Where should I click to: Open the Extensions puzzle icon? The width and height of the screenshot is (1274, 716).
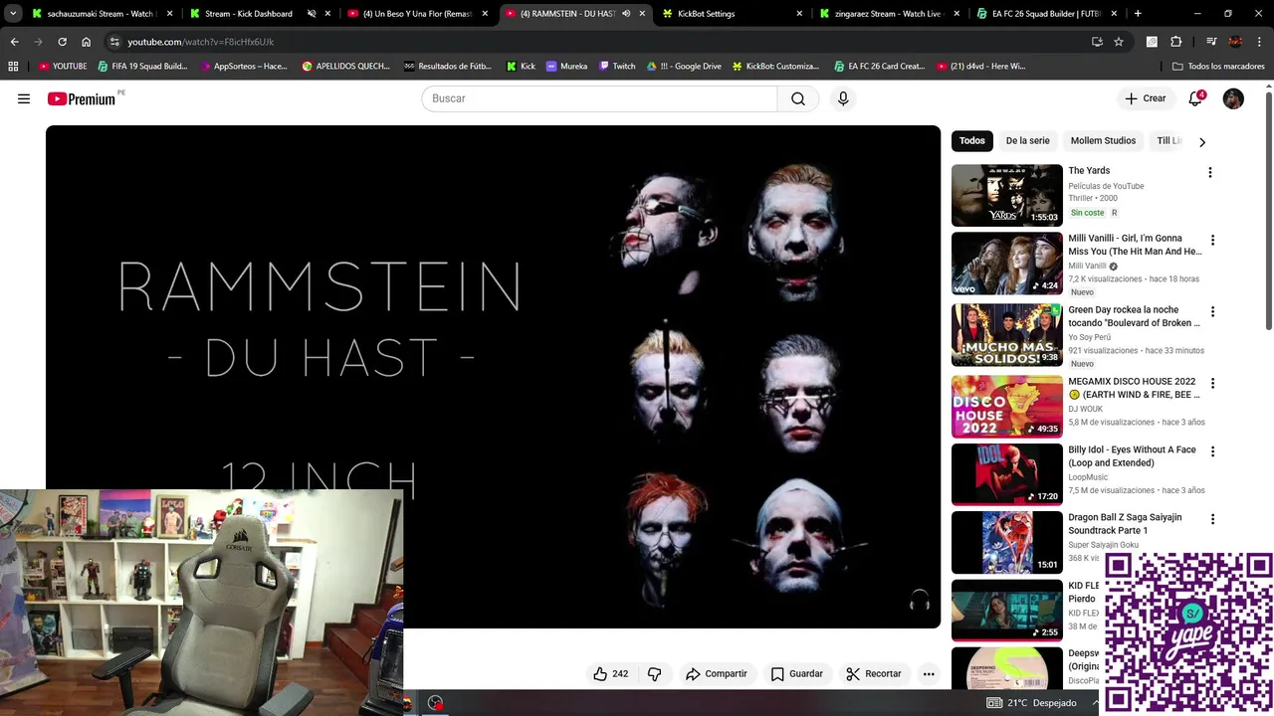tap(1175, 42)
